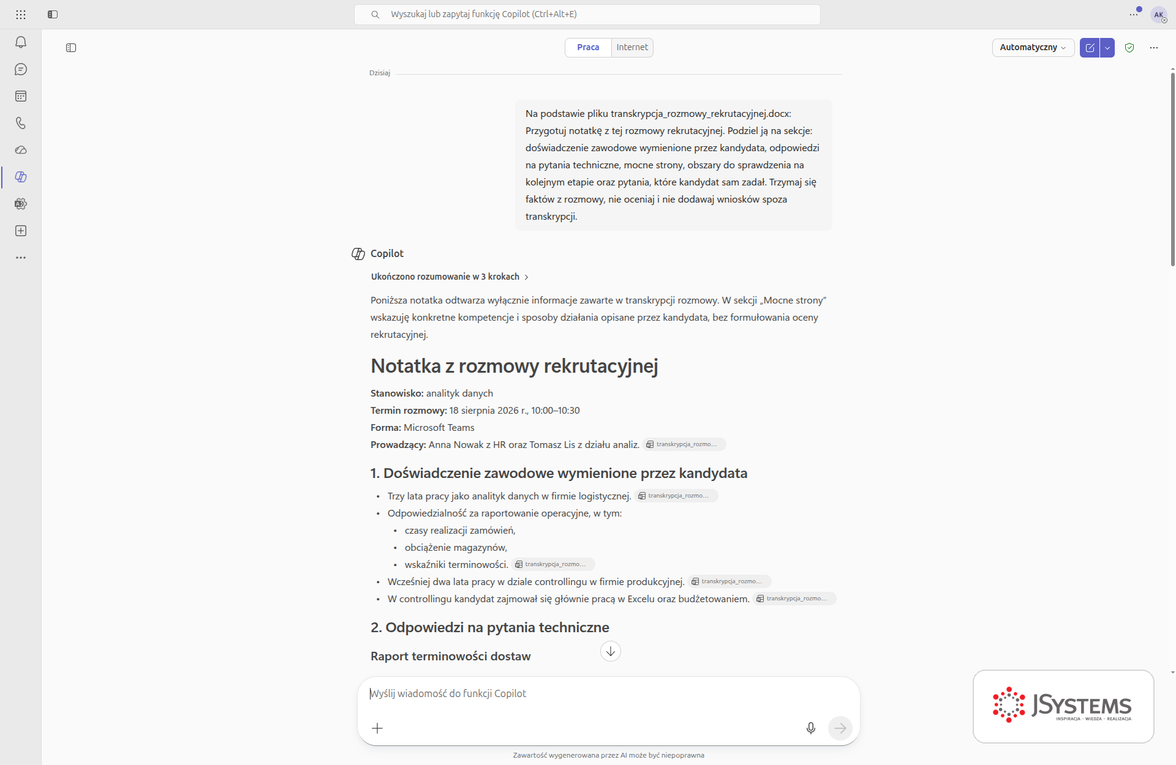Image resolution: width=1176 pixels, height=765 pixels.
Task: Click the Notatka z rozmowy rekrutacyjnej heading
Action: 514,366
